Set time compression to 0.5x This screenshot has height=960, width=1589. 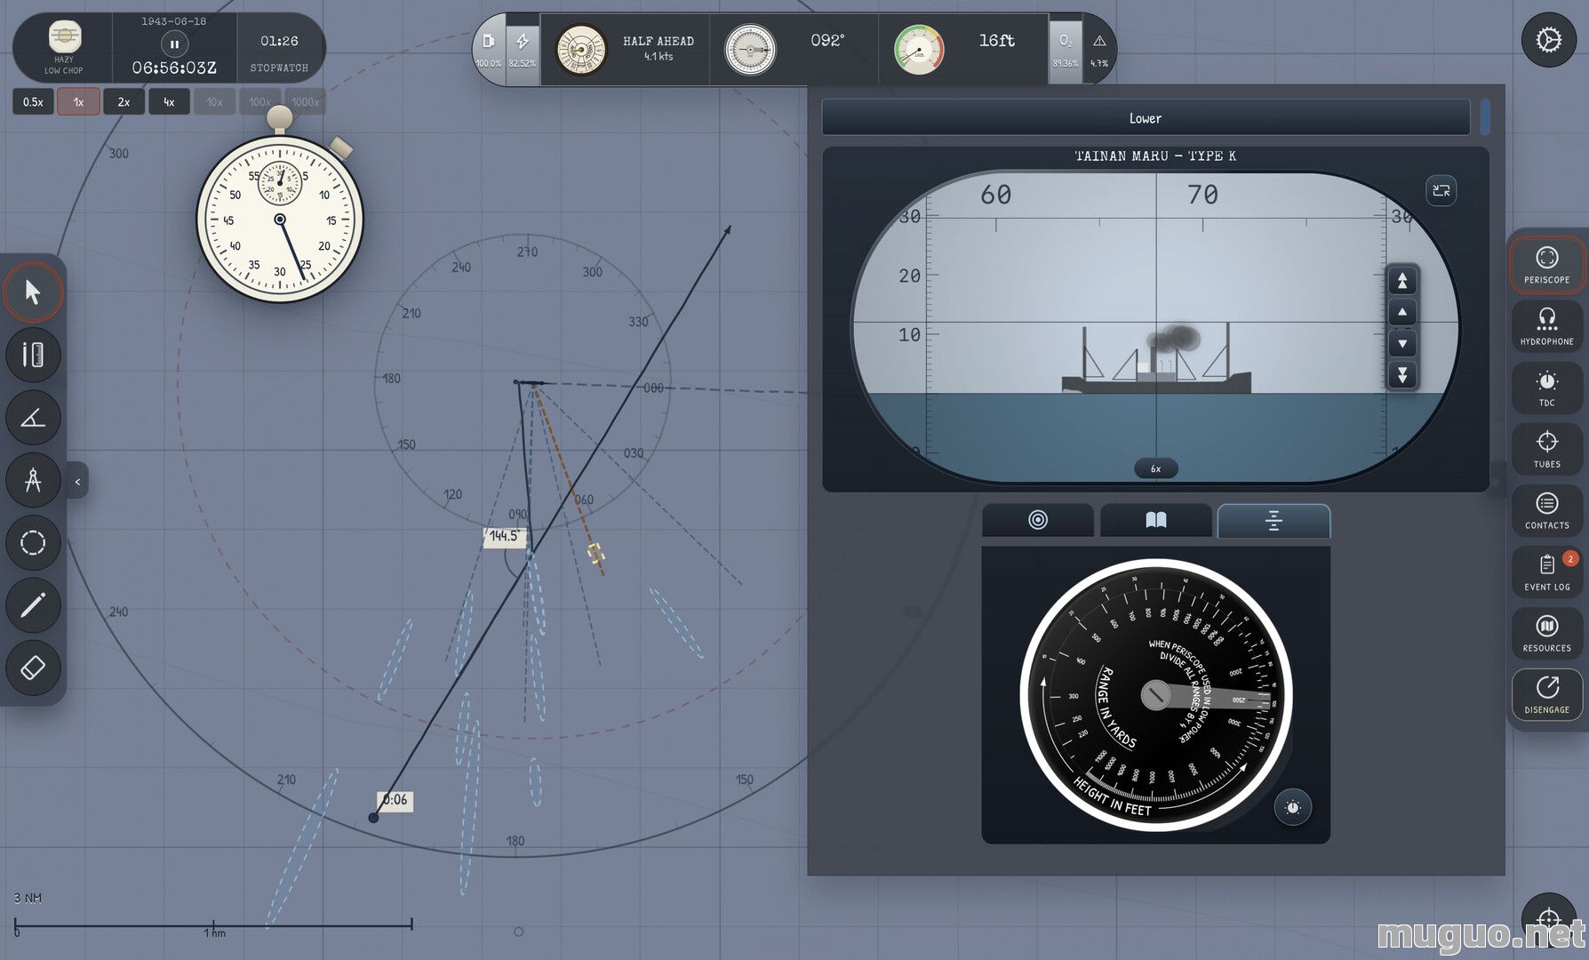point(33,102)
